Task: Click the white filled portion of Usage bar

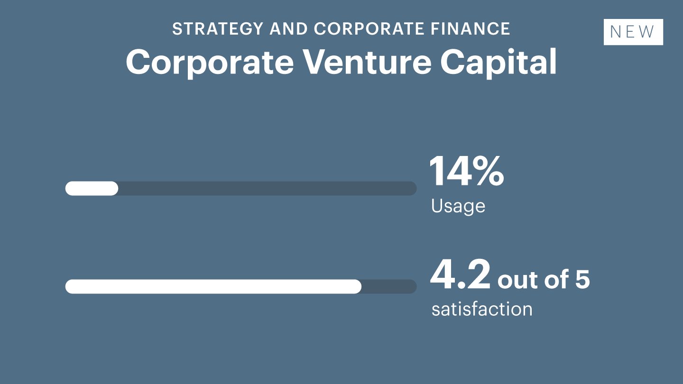Action: [x=92, y=188]
